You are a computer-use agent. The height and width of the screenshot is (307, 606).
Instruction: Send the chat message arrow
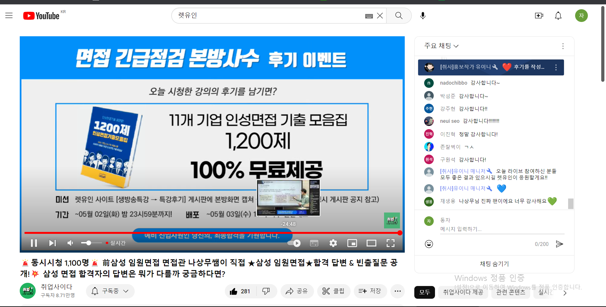pos(560,244)
